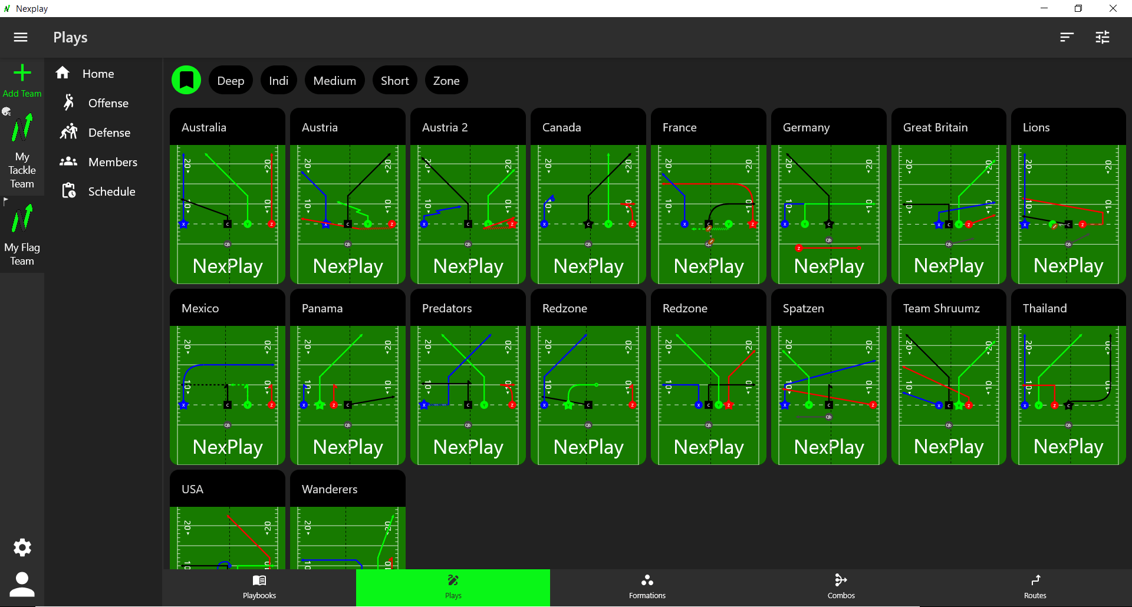1132x607 pixels.
Task: Click the green Add Team plus icon
Action: tap(22, 74)
